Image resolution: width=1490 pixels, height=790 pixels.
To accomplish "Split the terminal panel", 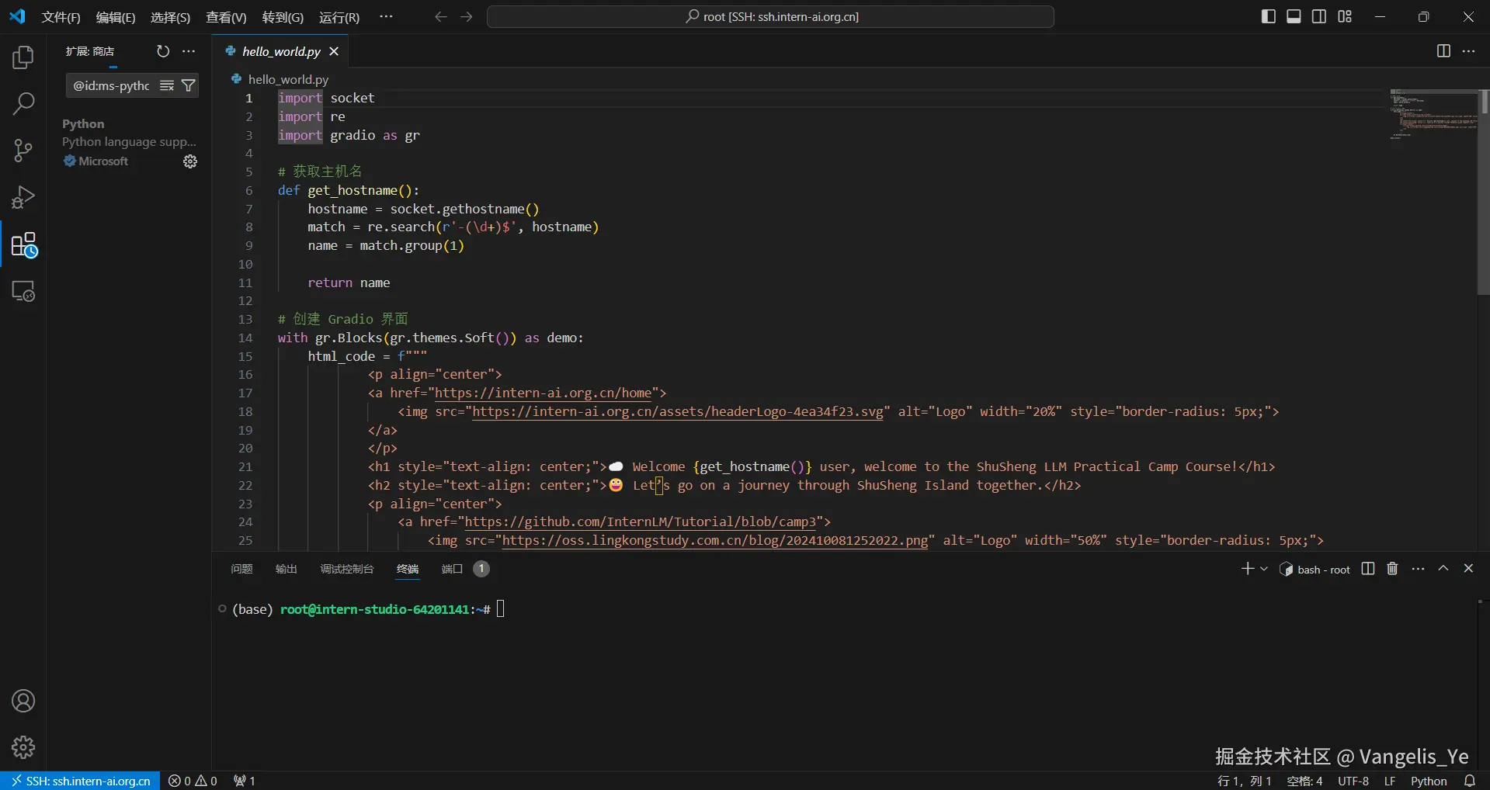I will pos(1368,569).
